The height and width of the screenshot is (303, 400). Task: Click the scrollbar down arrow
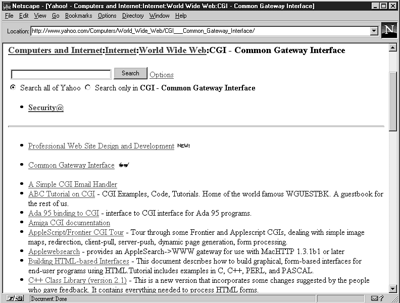[393, 289]
